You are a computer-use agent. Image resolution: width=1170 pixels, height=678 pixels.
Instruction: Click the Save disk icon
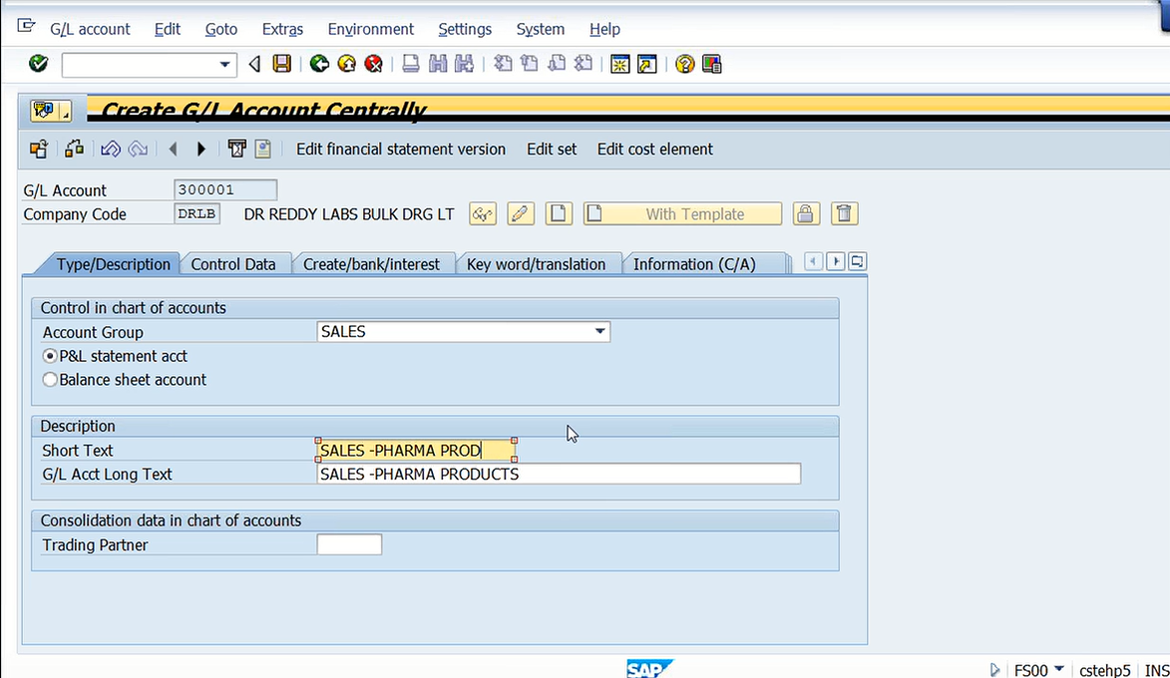pyautogui.click(x=282, y=64)
